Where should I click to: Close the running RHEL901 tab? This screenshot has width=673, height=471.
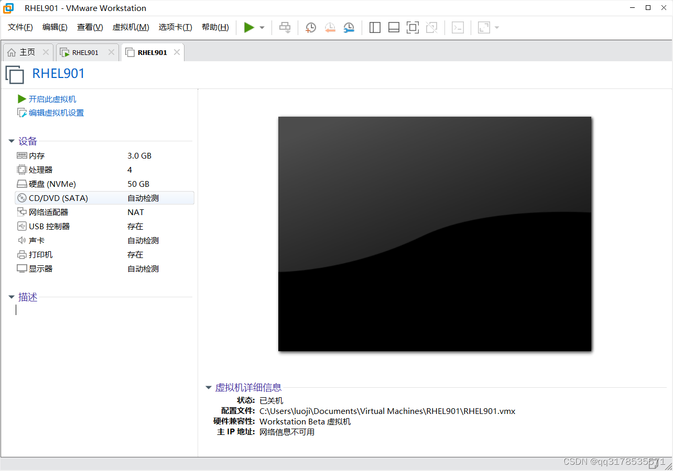pos(111,52)
